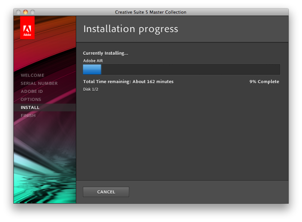Screen dimensions: 302x222
Task: Click the Cancel button
Action: [x=106, y=192]
